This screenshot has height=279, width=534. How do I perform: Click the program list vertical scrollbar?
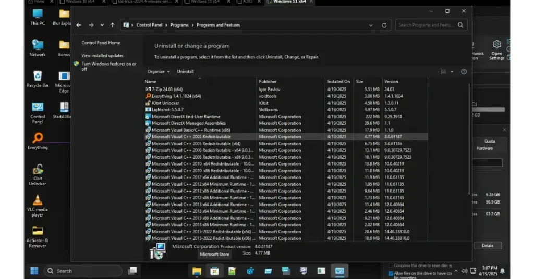[x=469, y=139]
